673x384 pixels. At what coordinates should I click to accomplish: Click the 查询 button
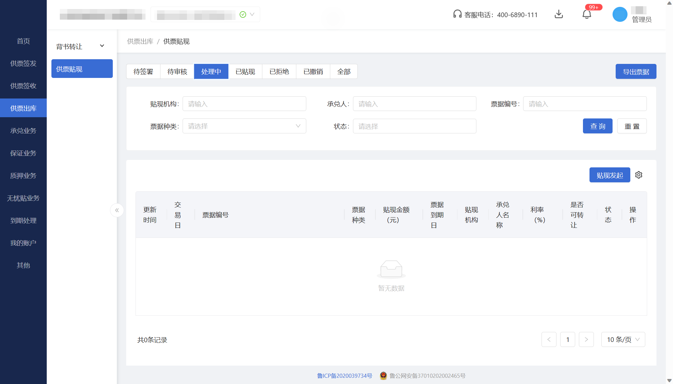[x=598, y=126]
